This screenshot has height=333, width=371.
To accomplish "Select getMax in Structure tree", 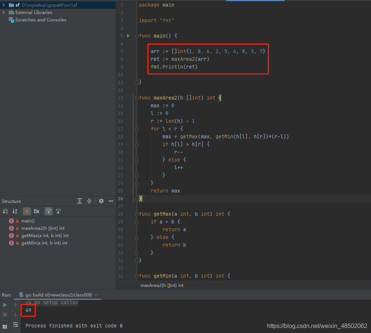I will 45,235.
